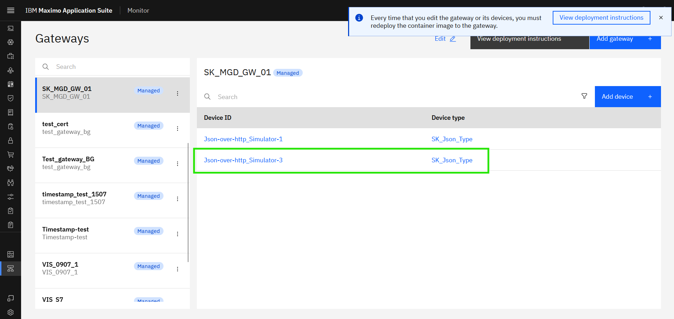Click the clipboard list sidebar icon
This screenshot has height=319, width=674.
(x=11, y=225)
